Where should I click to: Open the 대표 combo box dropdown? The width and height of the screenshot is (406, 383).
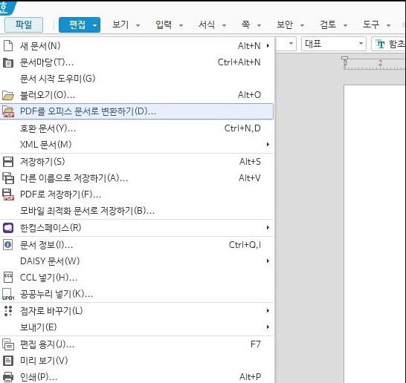pos(361,44)
